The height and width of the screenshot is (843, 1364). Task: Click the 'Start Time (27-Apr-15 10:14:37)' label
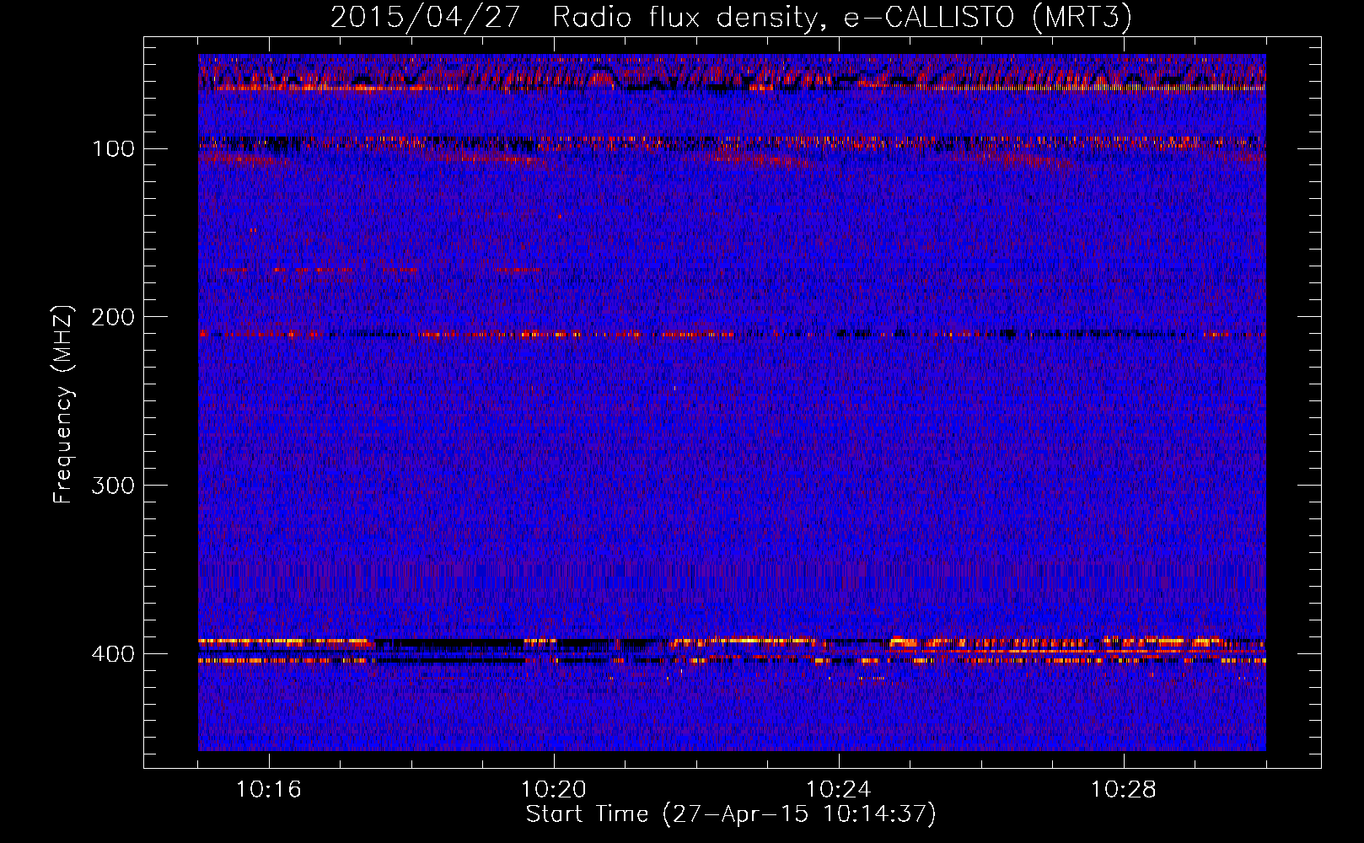[x=731, y=814]
